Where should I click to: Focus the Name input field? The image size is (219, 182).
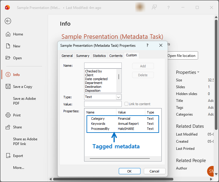(103, 66)
